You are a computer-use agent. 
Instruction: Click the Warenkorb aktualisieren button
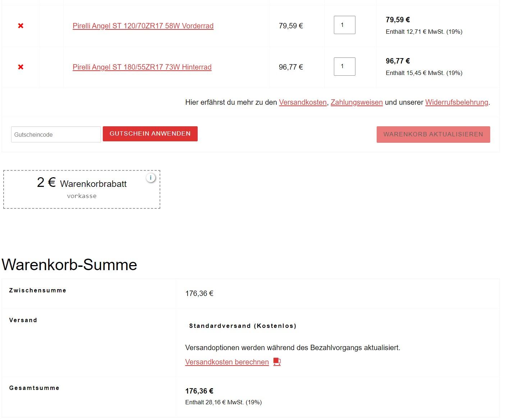coord(433,135)
